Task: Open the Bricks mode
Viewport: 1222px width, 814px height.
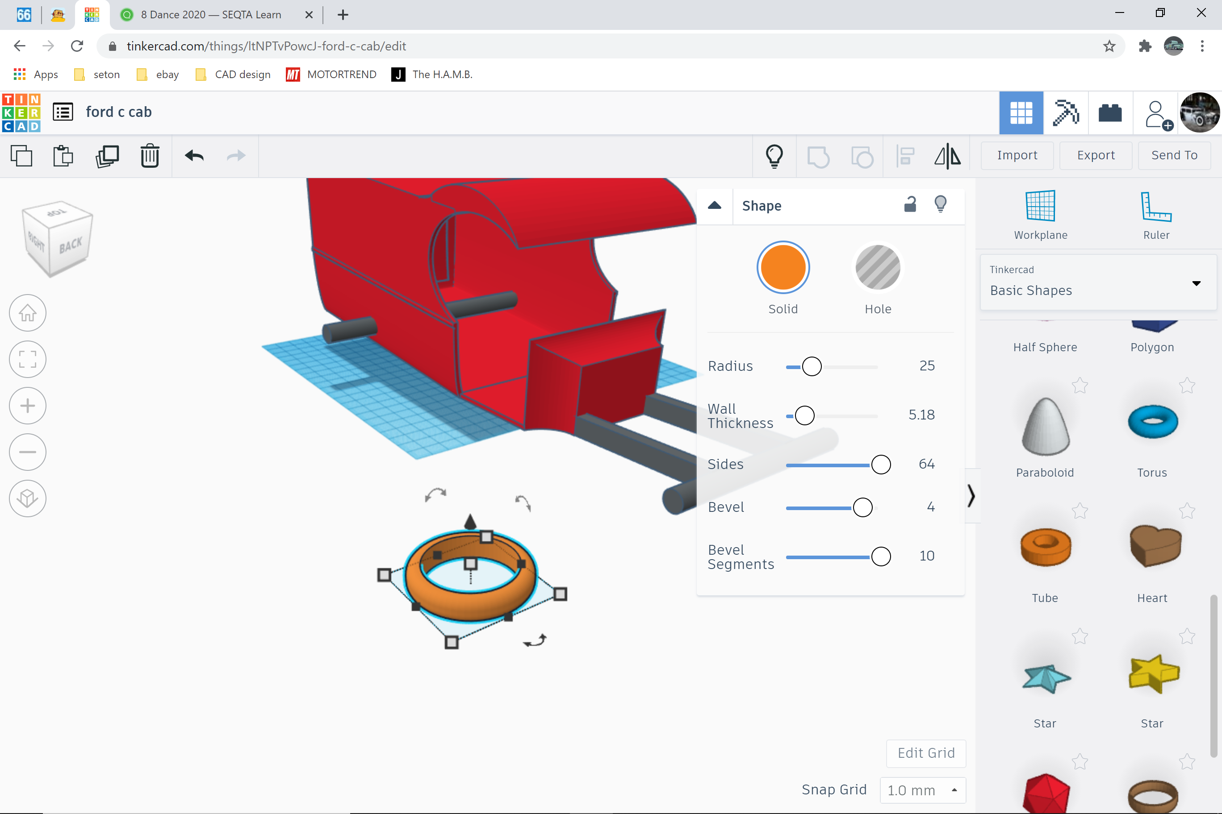Action: coord(1110,113)
